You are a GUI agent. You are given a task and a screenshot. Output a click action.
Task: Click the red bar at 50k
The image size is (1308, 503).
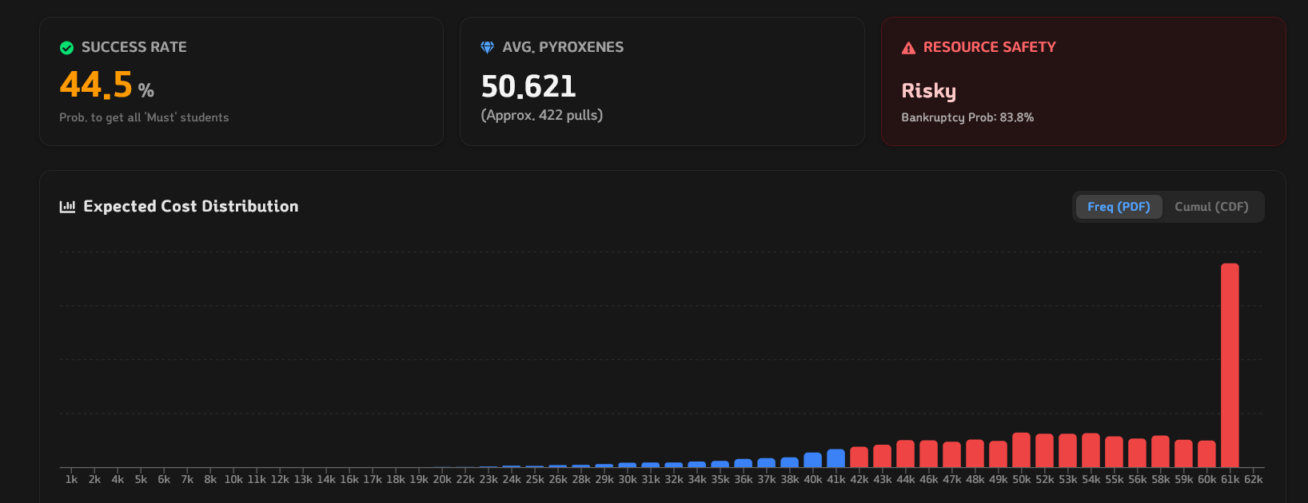[x=1022, y=450]
